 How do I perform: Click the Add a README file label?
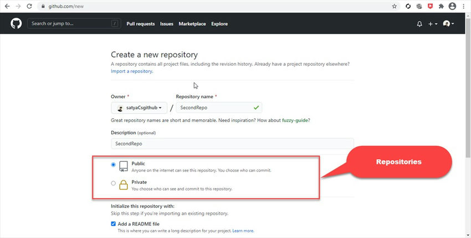[139, 224]
